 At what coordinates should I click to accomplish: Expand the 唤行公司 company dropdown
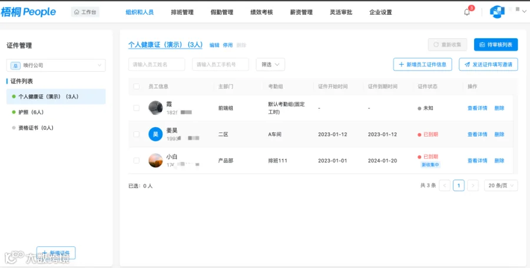pos(56,65)
